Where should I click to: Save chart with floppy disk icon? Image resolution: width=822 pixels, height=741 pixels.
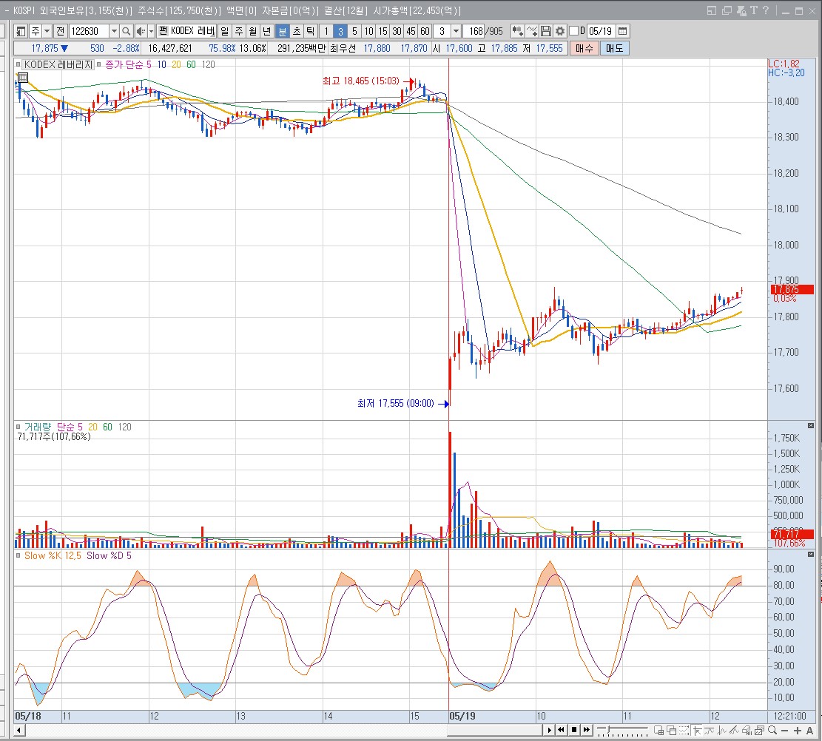[546, 32]
